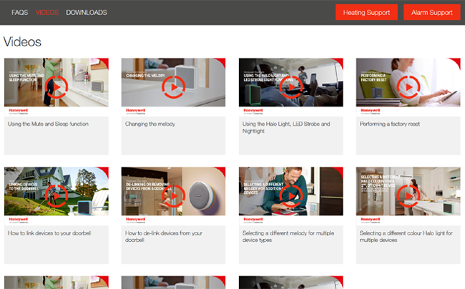Screen dimensions: 465x289
Task: Open 'Performing a factory reset' title link
Action: [x=390, y=124]
